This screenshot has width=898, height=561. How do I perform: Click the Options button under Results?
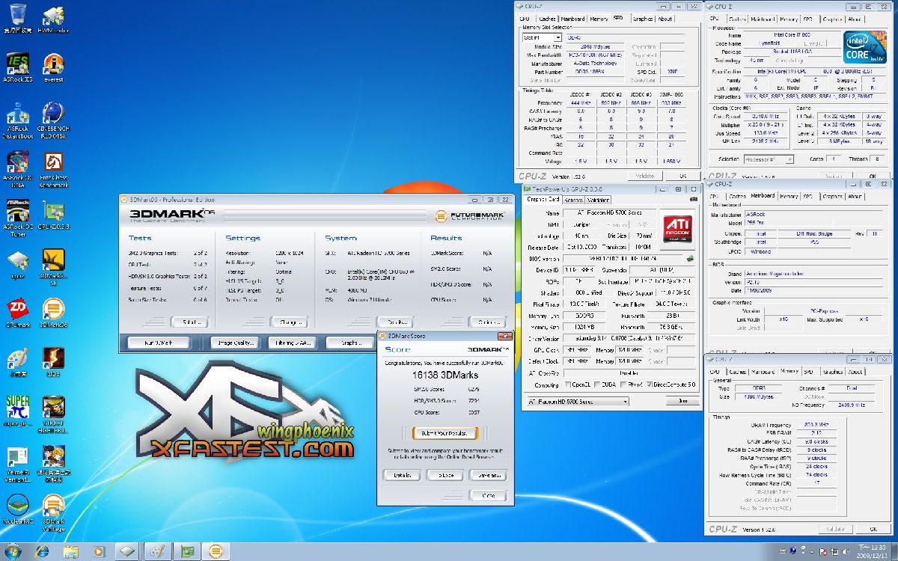pos(487,322)
